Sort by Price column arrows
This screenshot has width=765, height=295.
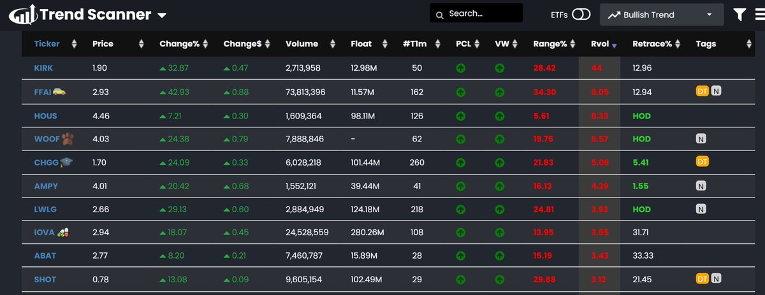142,44
